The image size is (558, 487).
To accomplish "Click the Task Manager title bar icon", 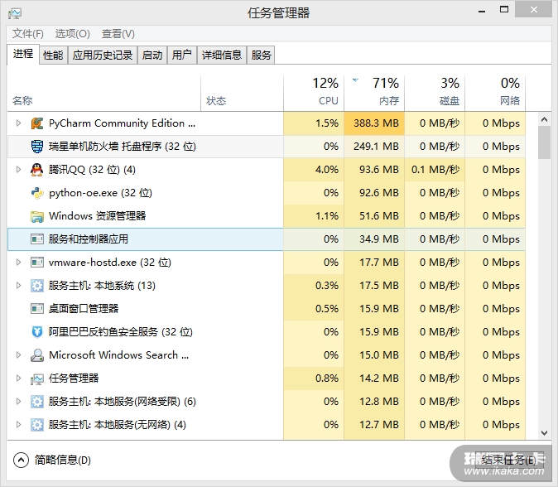I will pyautogui.click(x=15, y=13).
